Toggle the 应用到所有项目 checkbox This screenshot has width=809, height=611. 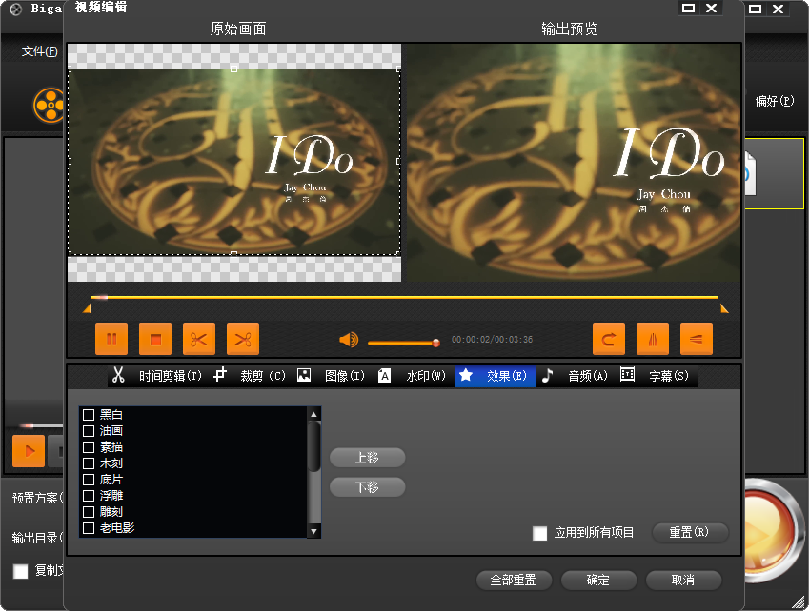click(x=540, y=533)
